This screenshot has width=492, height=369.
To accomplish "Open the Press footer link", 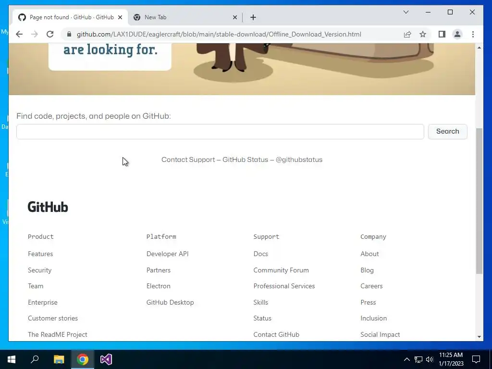I will click(368, 303).
